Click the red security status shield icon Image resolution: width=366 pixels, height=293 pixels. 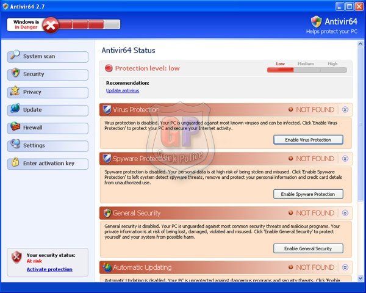pyautogui.click(x=16, y=258)
